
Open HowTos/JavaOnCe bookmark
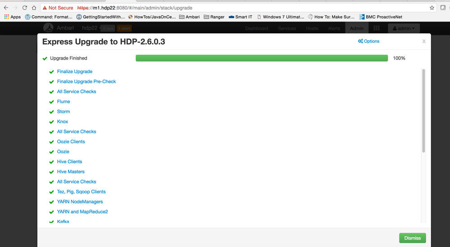click(x=152, y=17)
